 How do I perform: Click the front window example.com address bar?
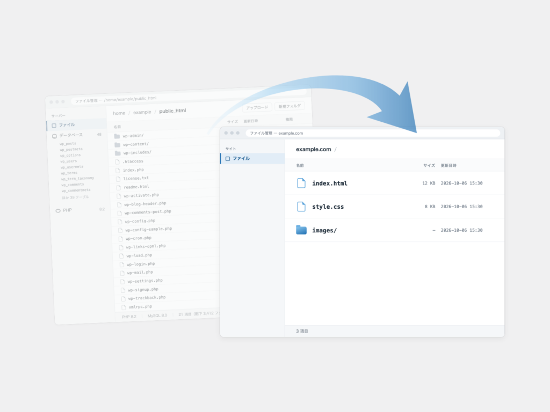click(x=373, y=133)
